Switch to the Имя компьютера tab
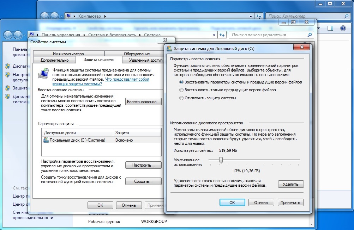Screen dimensions: 354x230 coord(68,54)
